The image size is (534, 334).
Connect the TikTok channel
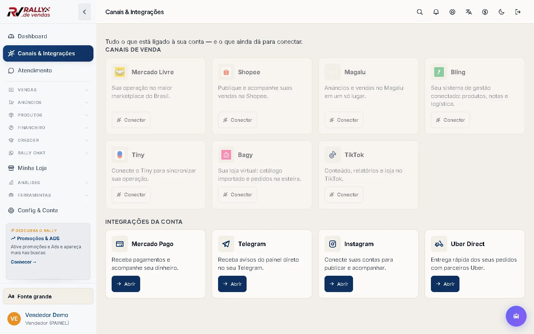(x=344, y=195)
